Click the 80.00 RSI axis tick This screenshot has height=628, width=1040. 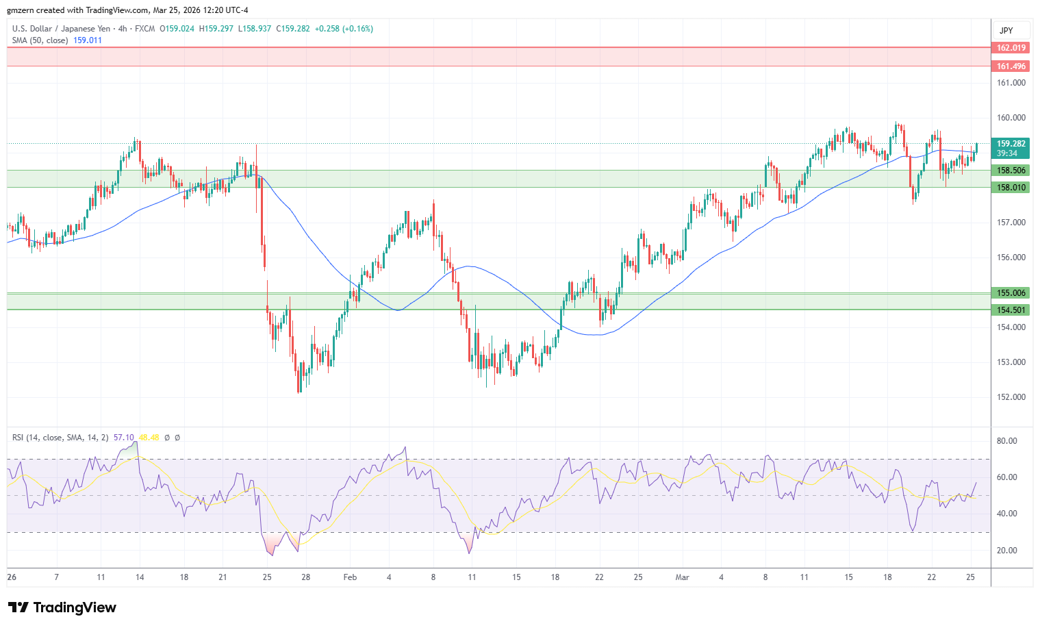(x=1007, y=441)
